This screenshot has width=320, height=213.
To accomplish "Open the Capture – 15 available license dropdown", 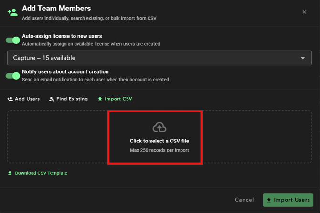I will (x=153, y=58).
